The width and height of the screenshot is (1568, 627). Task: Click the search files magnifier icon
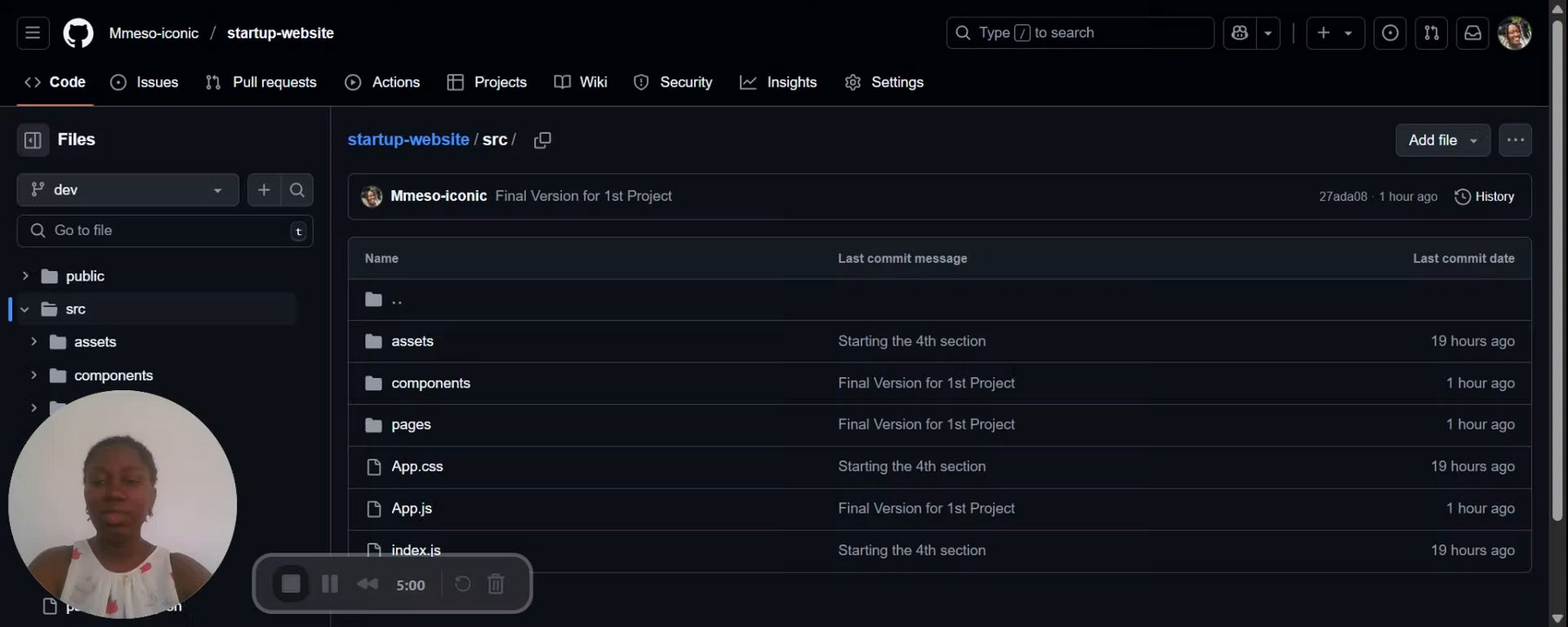pyautogui.click(x=297, y=190)
